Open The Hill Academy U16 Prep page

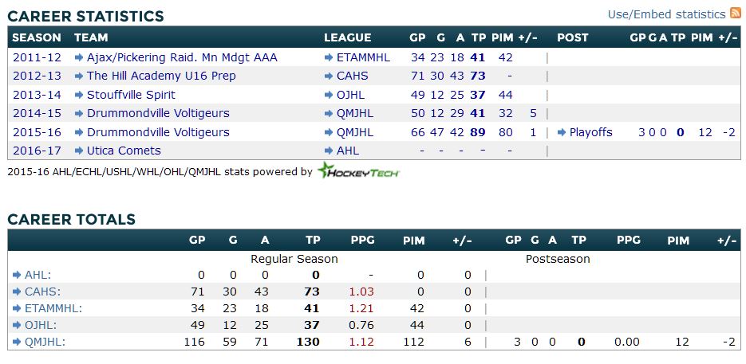pos(161,76)
